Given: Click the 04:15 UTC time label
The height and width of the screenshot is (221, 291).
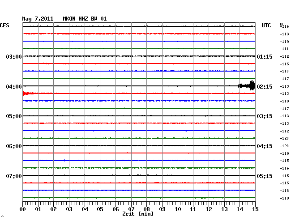Looking at the screenshot, I should pos(265,146).
